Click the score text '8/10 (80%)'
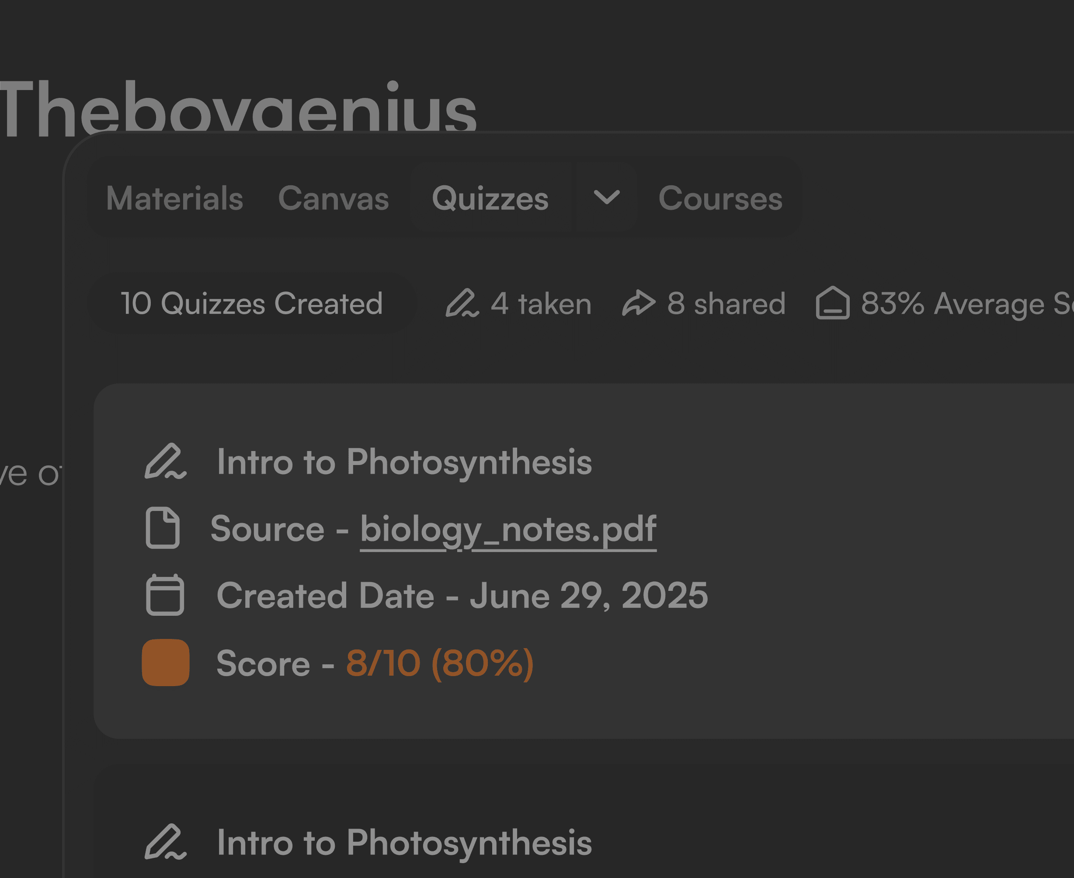 (x=440, y=663)
